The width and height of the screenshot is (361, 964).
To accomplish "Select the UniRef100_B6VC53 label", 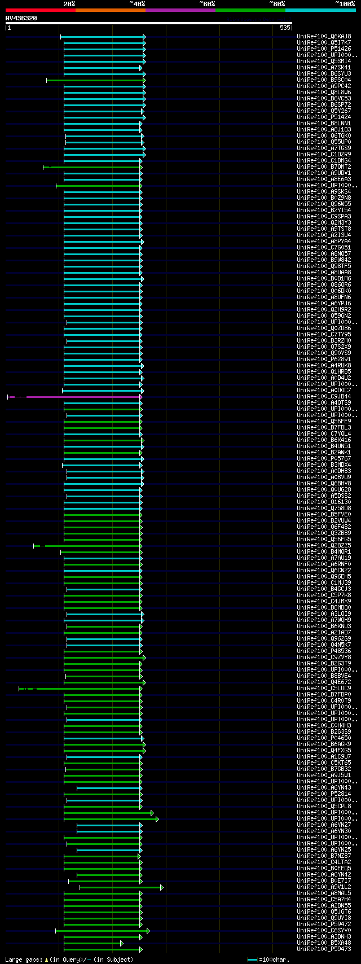I will point(324,99).
